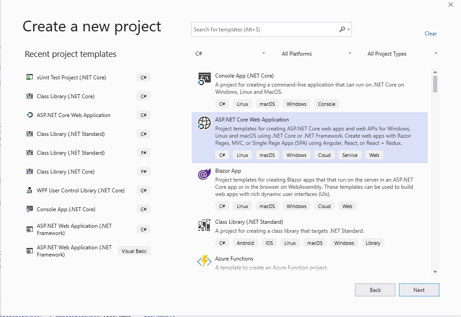Select Visual Basic ASP.NET Web Application (.NET Framework)
The image size is (461, 317).
tap(88, 251)
